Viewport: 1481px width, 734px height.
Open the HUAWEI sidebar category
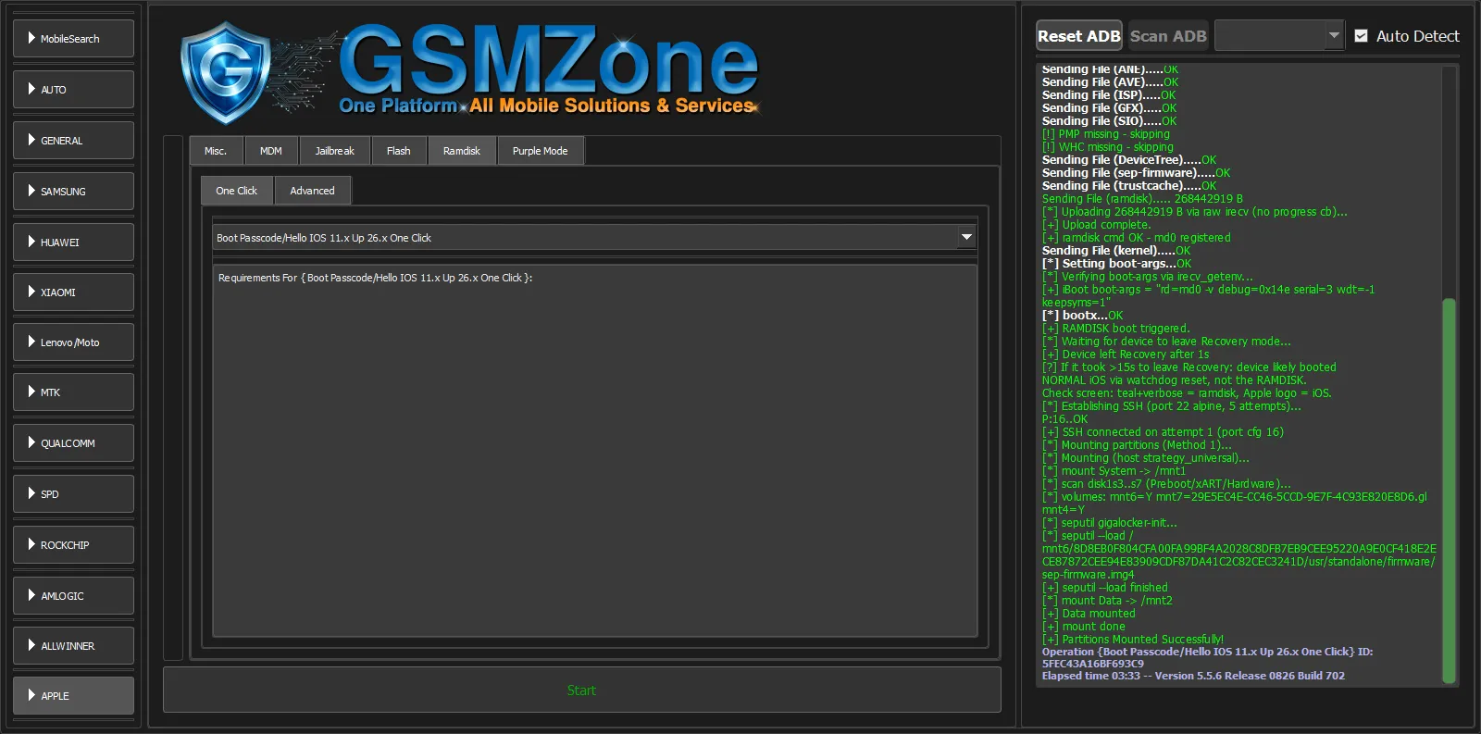tap(73, 243)
